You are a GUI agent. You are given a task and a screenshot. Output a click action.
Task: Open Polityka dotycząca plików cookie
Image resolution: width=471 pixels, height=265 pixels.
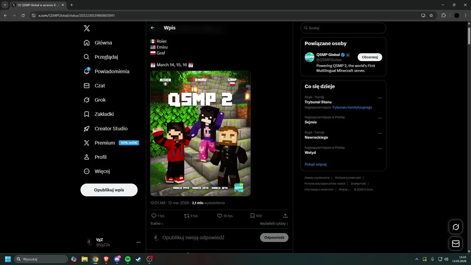point(325,184)
